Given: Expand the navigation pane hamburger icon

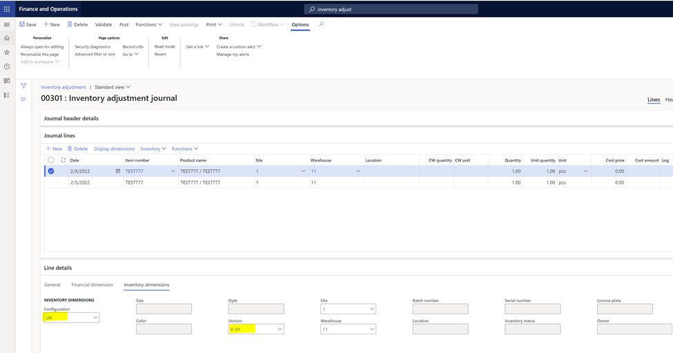Looking at the screenshot, I should (7, 24).
